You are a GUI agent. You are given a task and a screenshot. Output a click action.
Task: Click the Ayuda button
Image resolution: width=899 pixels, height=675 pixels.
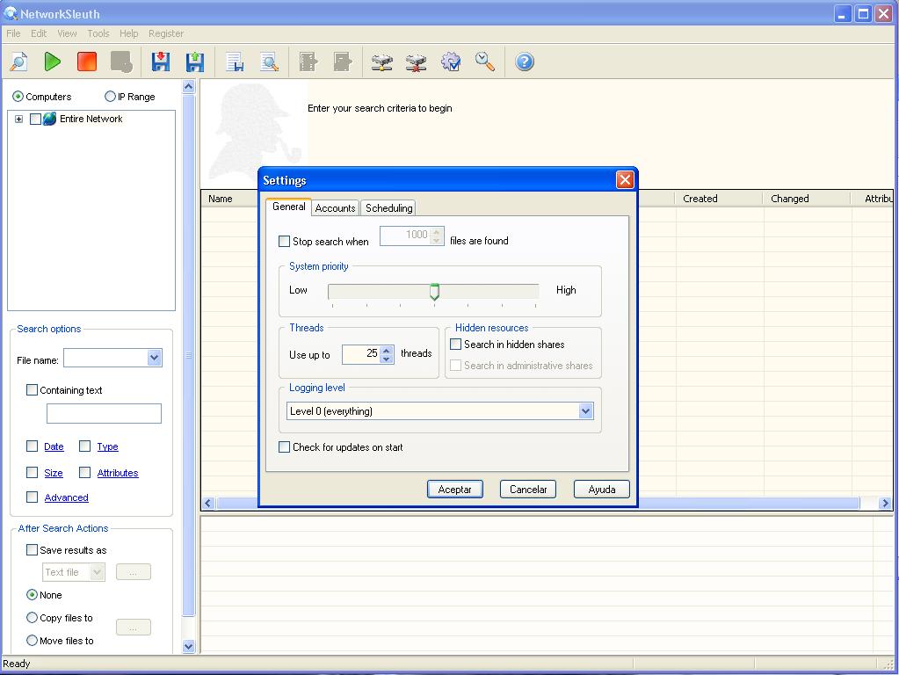[601, 490]
